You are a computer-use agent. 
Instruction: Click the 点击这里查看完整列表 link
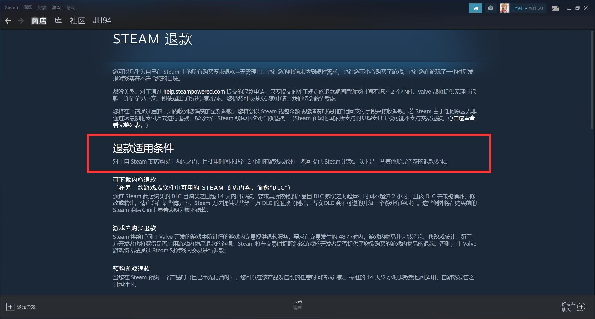coord(461,118)
